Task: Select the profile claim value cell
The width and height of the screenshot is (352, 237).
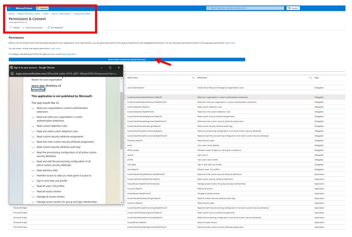Action: 130,160
